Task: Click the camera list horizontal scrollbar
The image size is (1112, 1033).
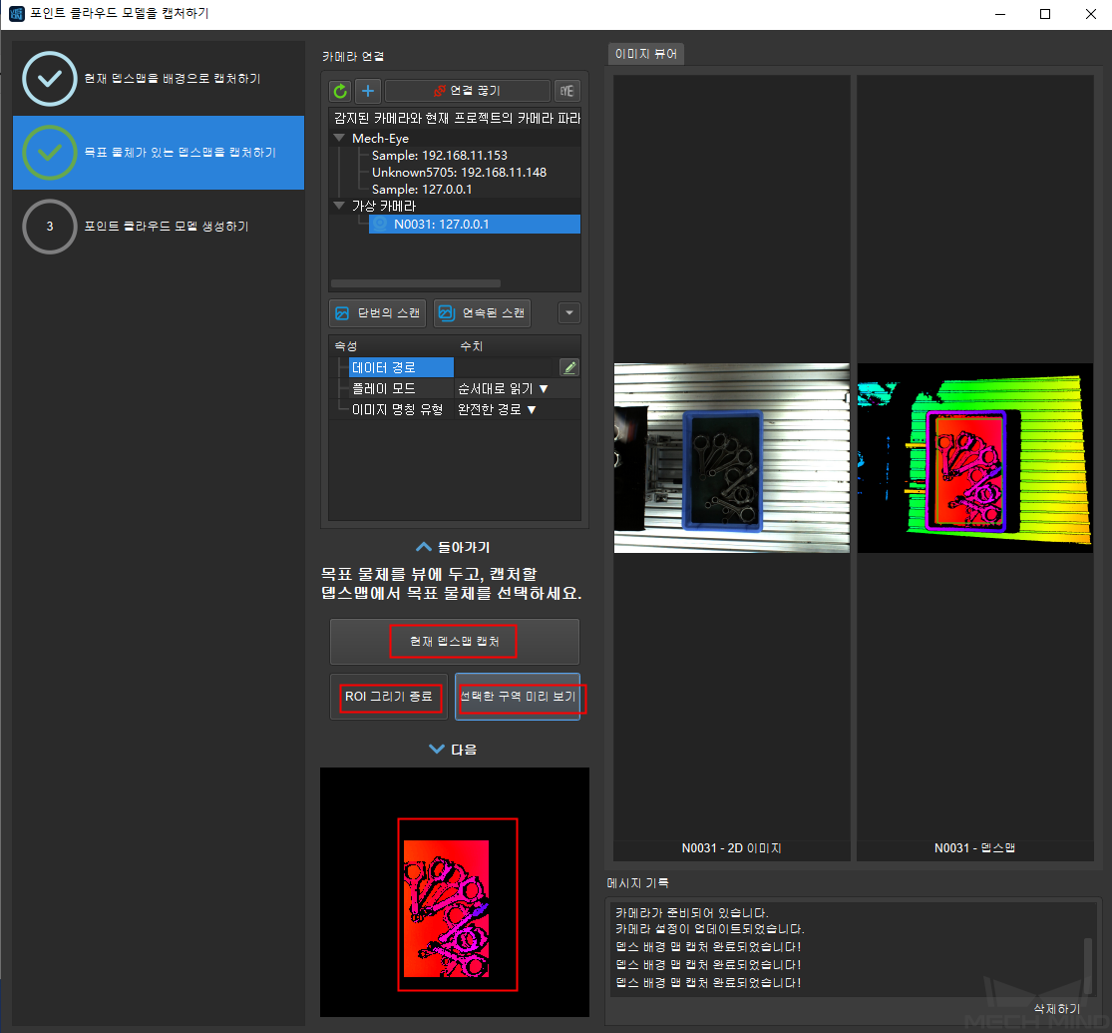Action: [x=415, y=283]
